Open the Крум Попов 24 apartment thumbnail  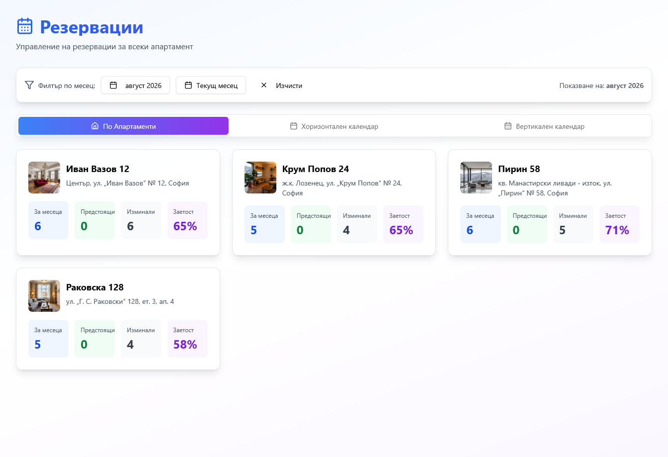tap(260, 178)
